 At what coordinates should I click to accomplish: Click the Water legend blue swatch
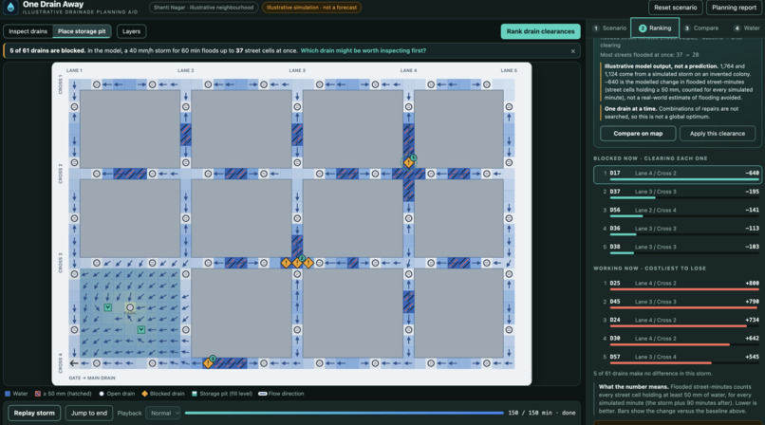pyautogui.click(x=8, y=394)
